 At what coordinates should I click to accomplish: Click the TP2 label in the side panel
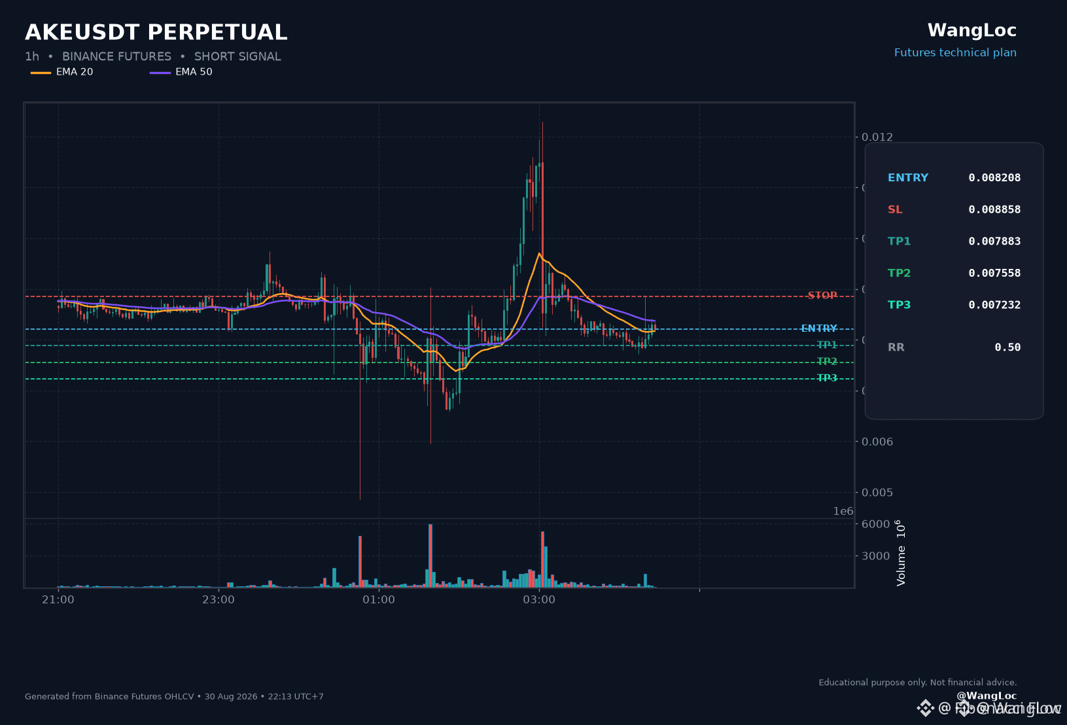click(899, 273)
